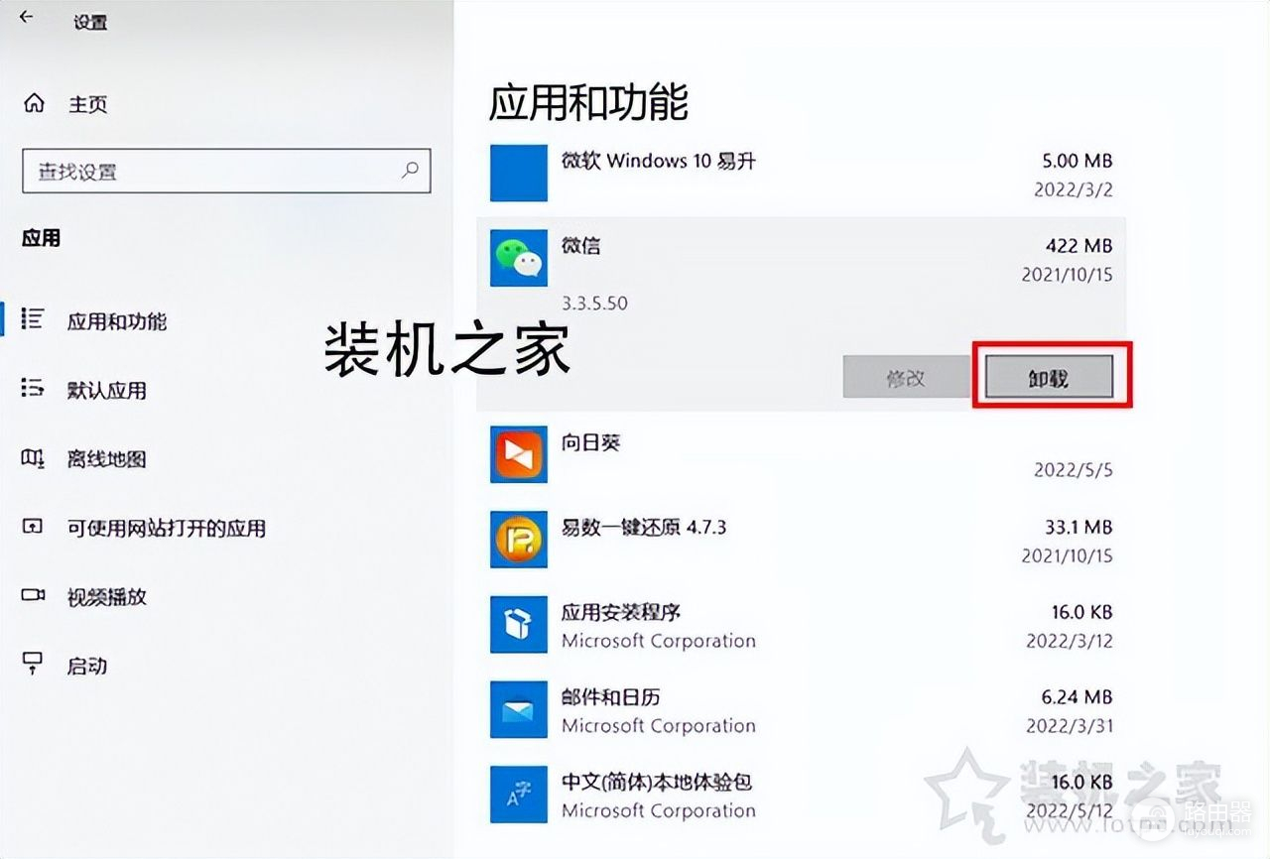
Task: Click the 微信 WeChat app icon
Action: (x=518, y=258)
